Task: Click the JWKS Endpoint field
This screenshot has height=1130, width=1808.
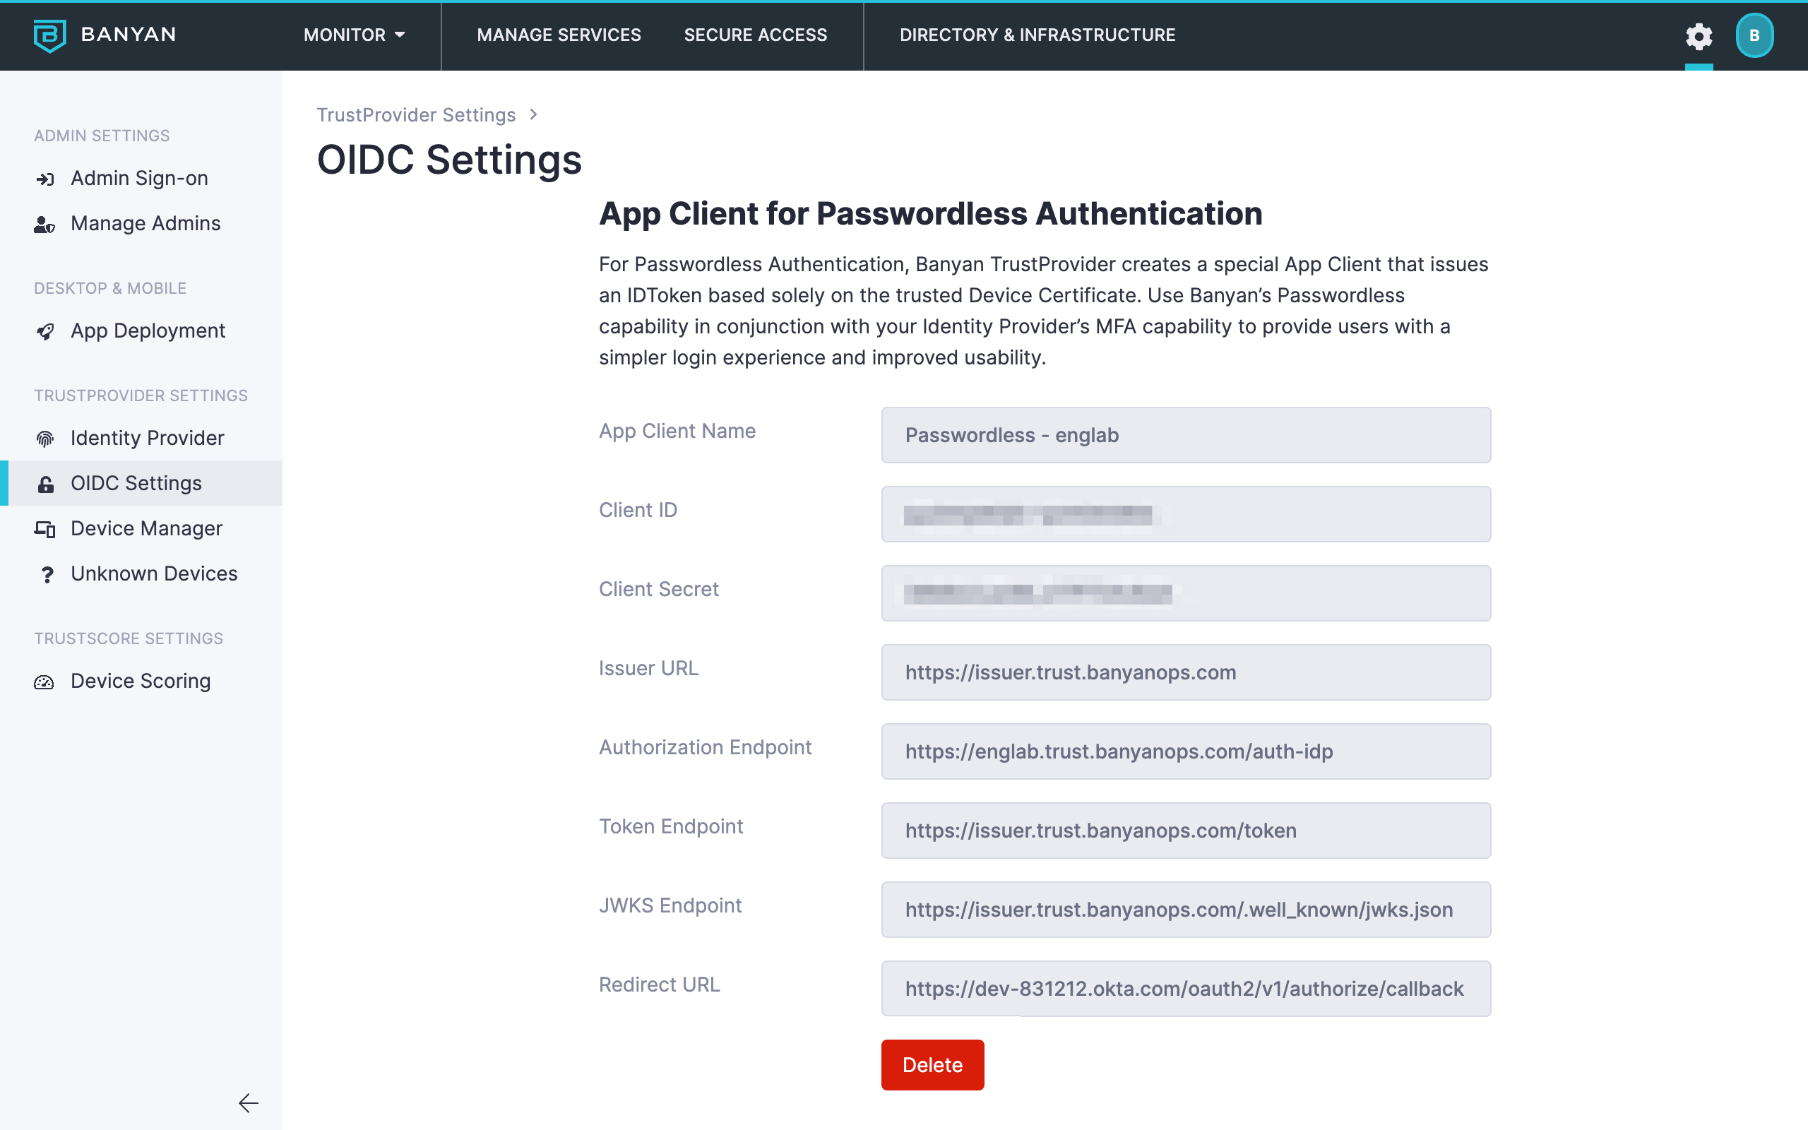Action: 1186,910
